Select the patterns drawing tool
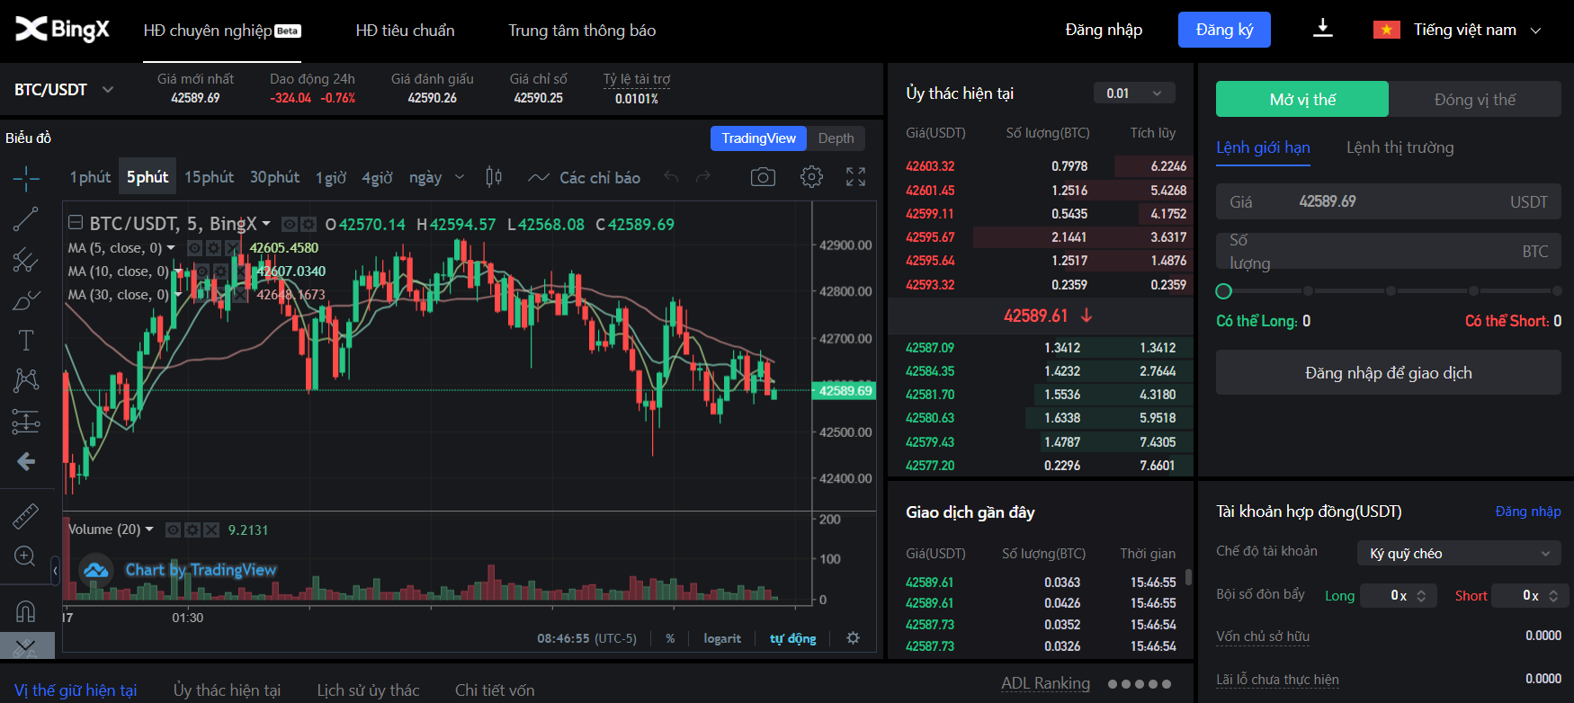Viewport: 1574px width, 703px height. [26, 380]
